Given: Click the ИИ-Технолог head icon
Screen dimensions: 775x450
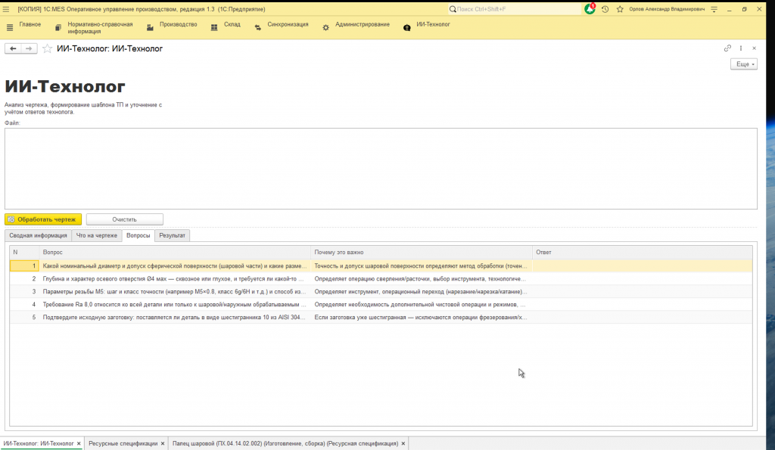Looking at the screenshot, I should coord(406,28).
